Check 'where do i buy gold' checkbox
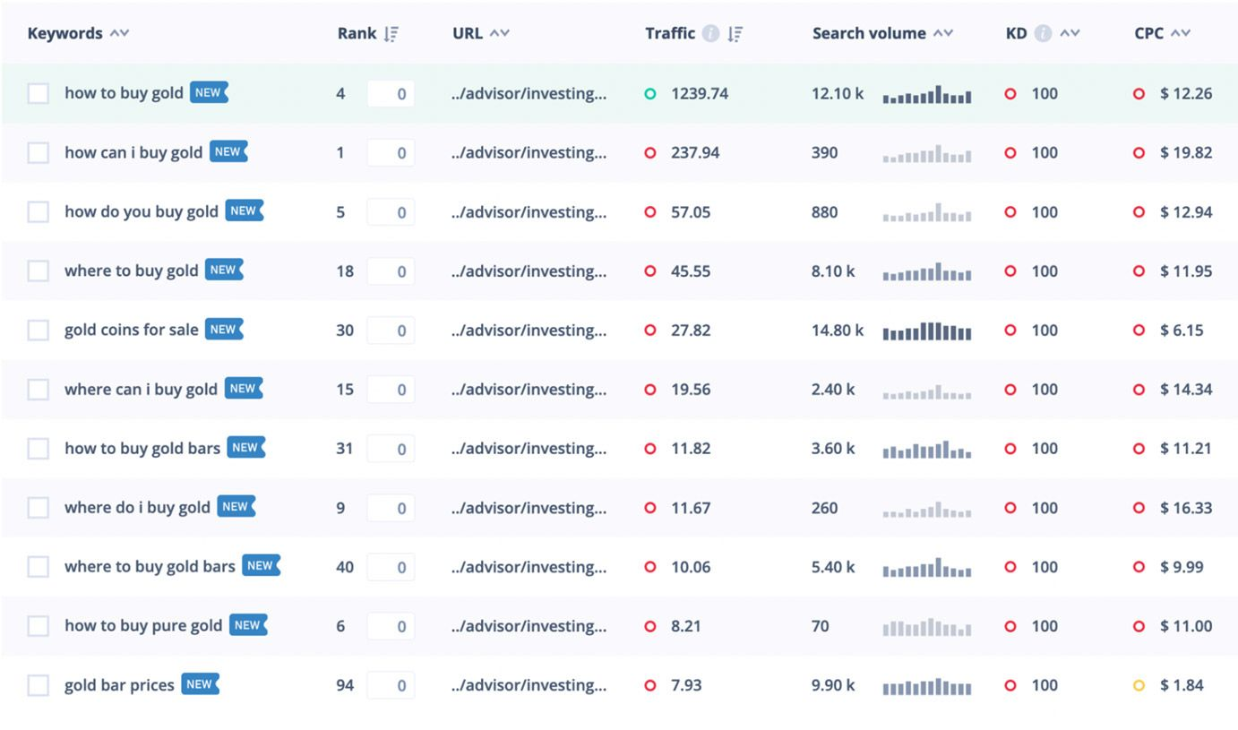The image size is (1238, 730). coord(38,507)
